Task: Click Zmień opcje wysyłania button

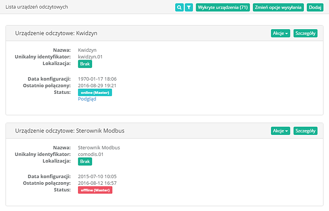Action: pyautogui.click(x=278, y=7)
